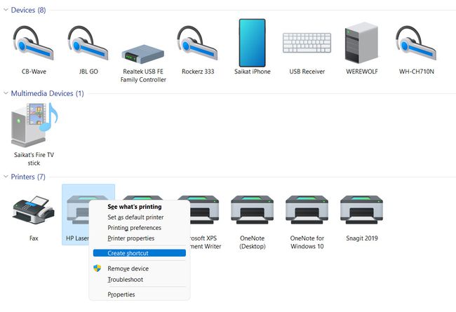The width and height of the screenshot is (456, 312).
Task: Click the OneNote for Windows 10 label
Action: tap(307, 242)
